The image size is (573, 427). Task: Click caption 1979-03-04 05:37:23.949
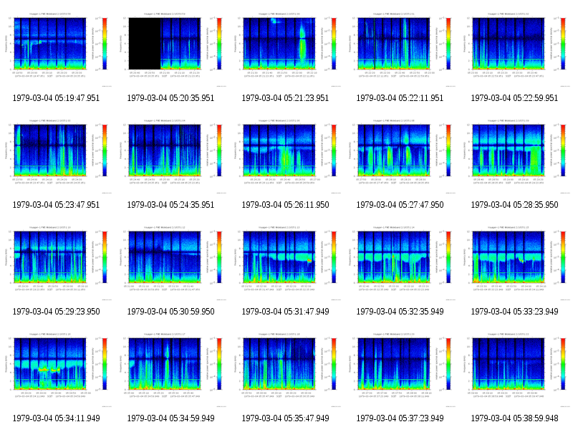coord(400,418)
